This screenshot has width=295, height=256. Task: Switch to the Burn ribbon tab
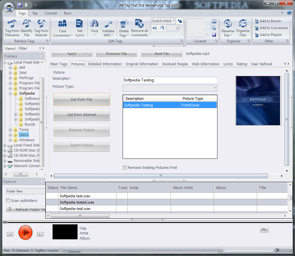click(68, 13)
